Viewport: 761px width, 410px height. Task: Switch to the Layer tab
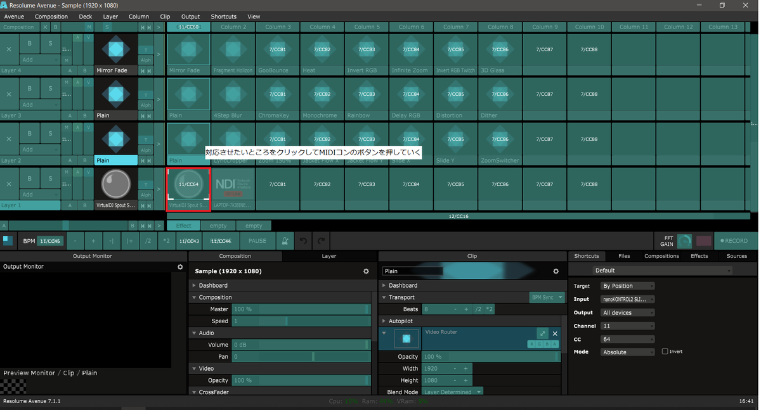[329, 256]
